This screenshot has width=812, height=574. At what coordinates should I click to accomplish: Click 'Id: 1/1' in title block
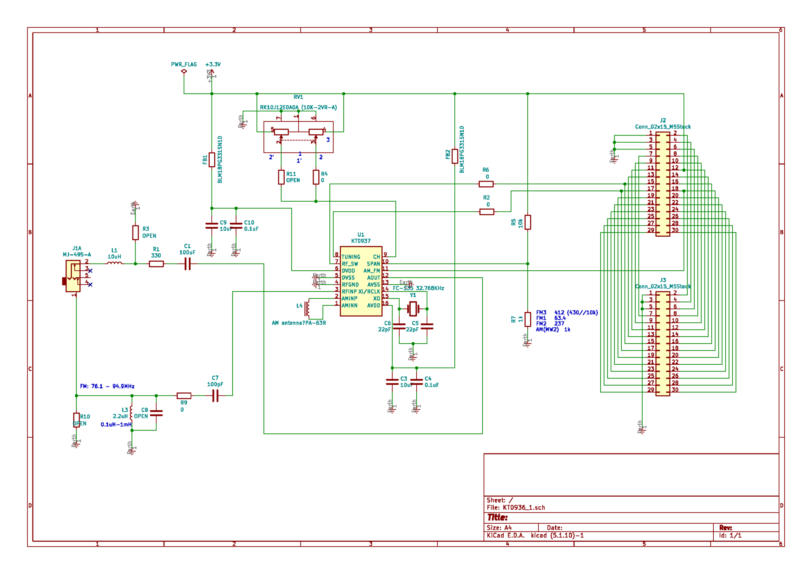pos(730,536)
